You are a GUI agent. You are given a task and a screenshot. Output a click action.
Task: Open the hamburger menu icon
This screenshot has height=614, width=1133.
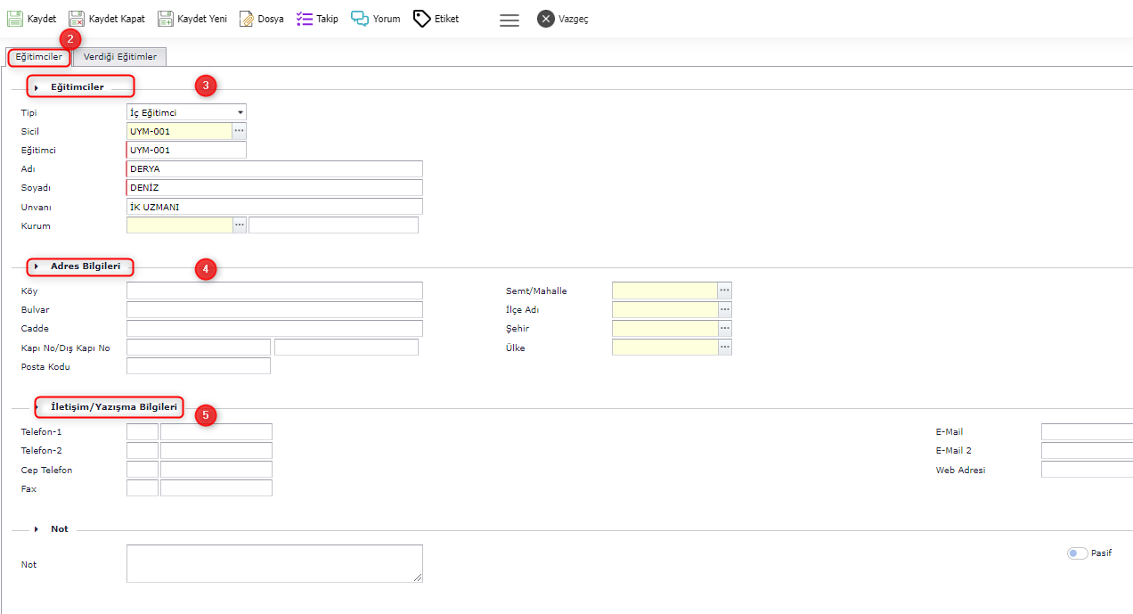click(509, 20)
